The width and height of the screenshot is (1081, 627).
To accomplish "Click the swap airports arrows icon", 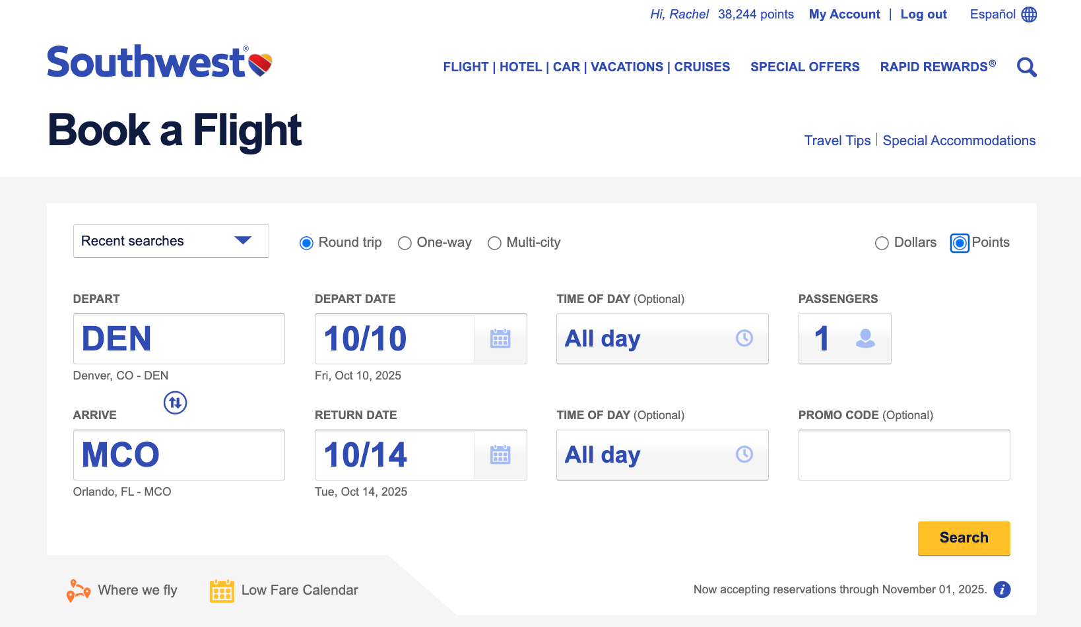I will pyautogui.click(x=175, y=403).
